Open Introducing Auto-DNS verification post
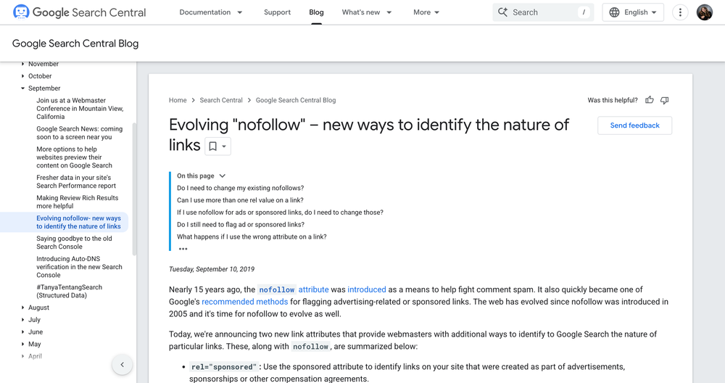Screen dimensions: 725x383 tap(80, 267)
